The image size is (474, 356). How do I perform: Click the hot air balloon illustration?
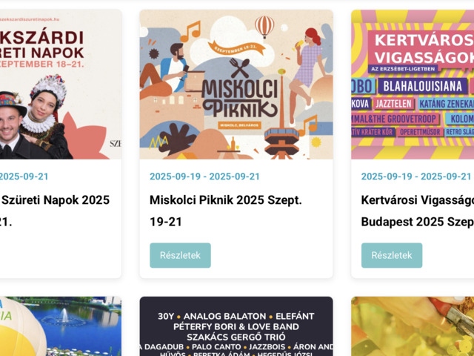pos(264,27)
